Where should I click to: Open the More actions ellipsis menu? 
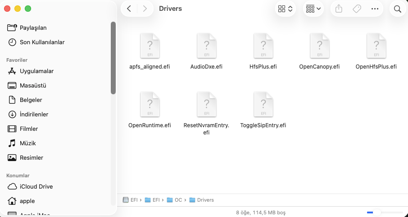[x=375, y=9]
